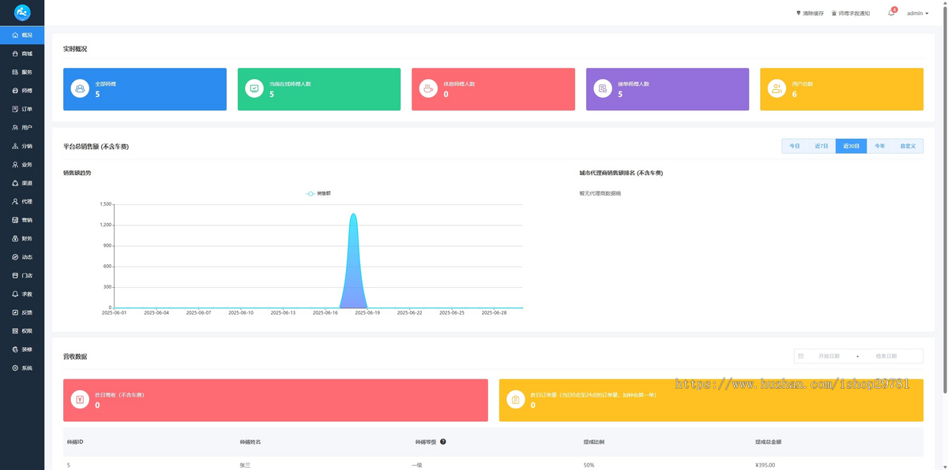Open the 商城 mall sidebar item

pos(22,54)
